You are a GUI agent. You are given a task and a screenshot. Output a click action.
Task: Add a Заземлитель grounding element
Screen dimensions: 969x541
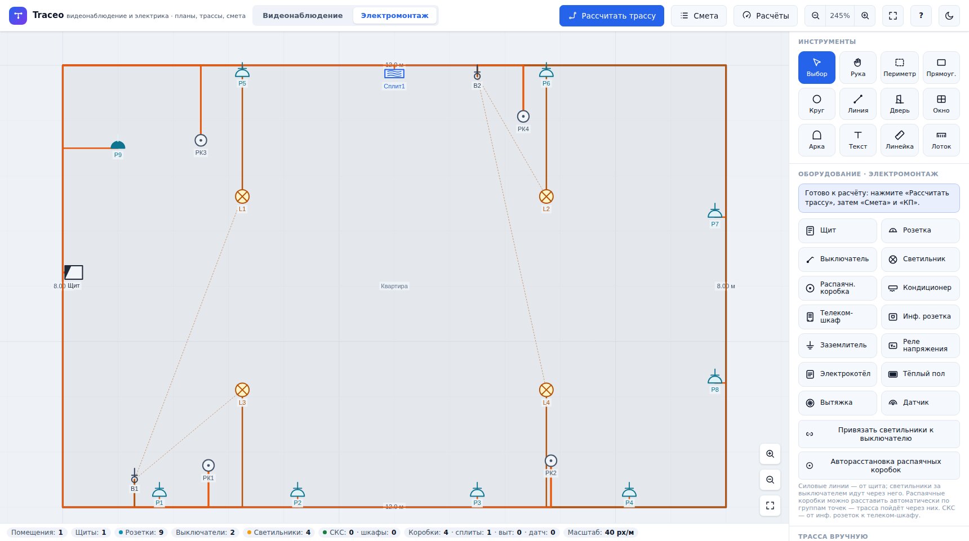(x=838, y=345)
